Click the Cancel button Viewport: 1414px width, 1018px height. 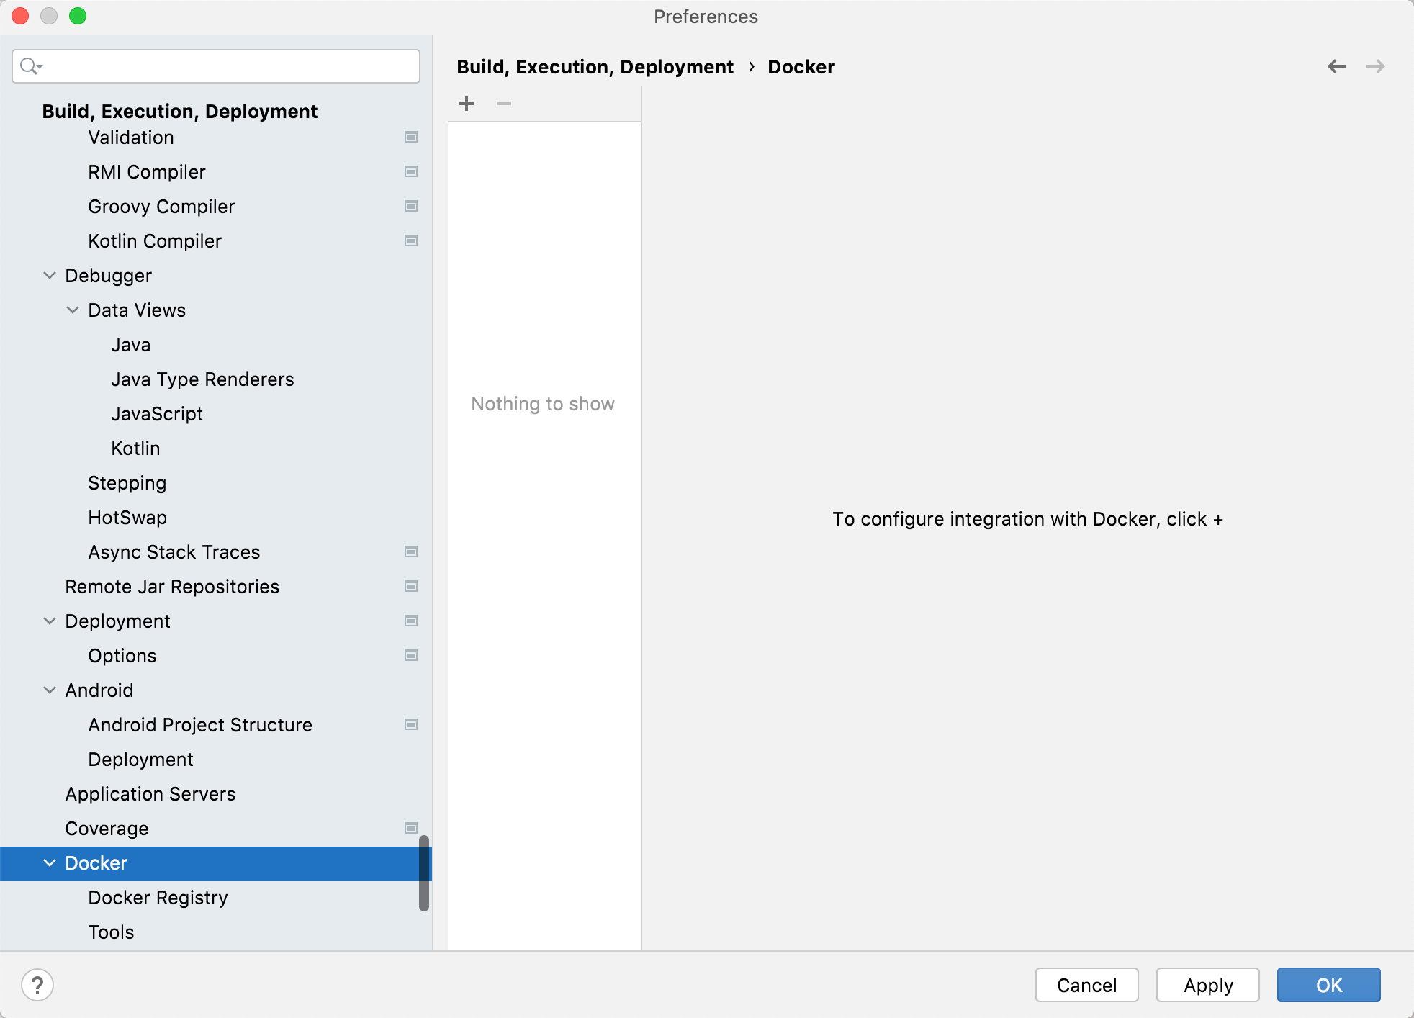coord(1087,985)
